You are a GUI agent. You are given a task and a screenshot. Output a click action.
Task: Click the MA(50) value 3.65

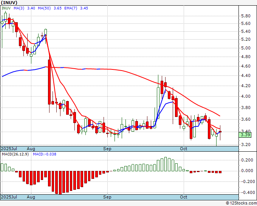(x=57, y=8)
